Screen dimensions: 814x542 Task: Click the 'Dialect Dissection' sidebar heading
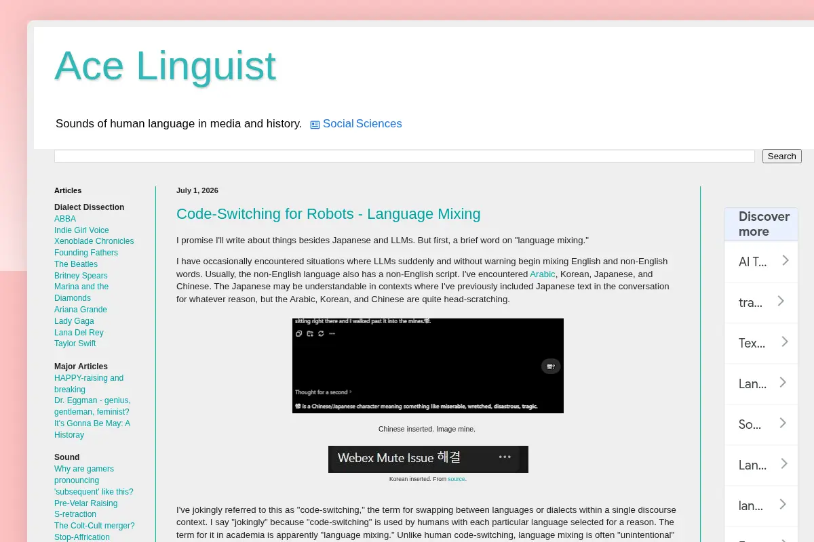pos(90,207)
